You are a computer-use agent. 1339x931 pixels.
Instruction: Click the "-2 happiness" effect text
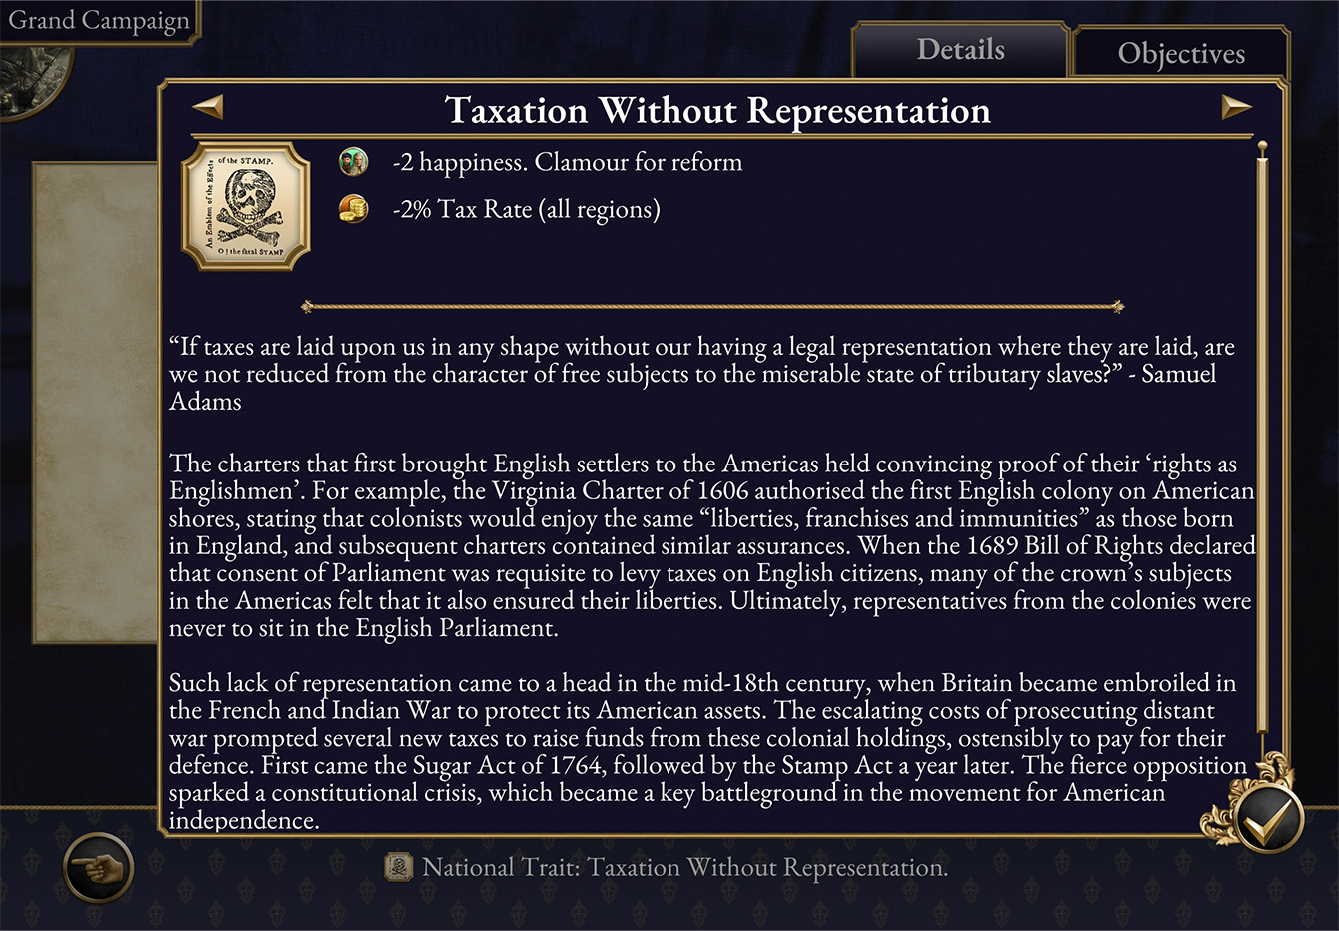pos(567,162)
